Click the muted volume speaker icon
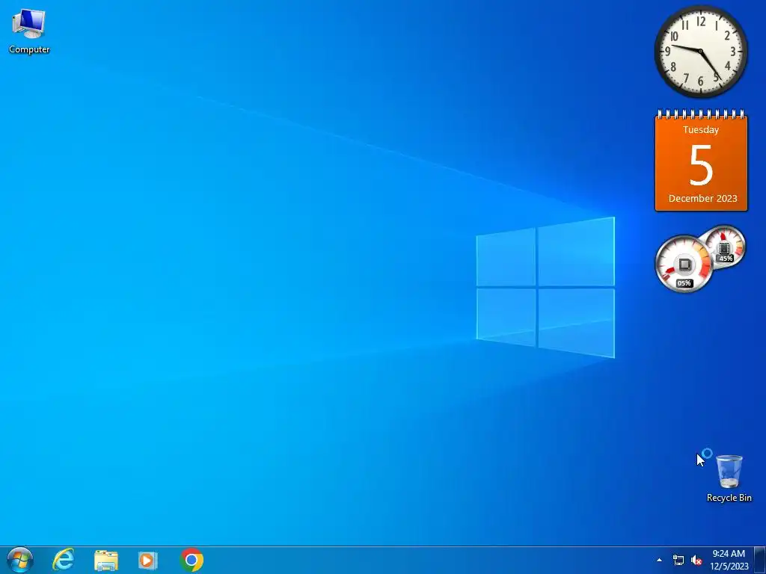Image resolution: width=766 pixels, height=574 pixels. 696,560
